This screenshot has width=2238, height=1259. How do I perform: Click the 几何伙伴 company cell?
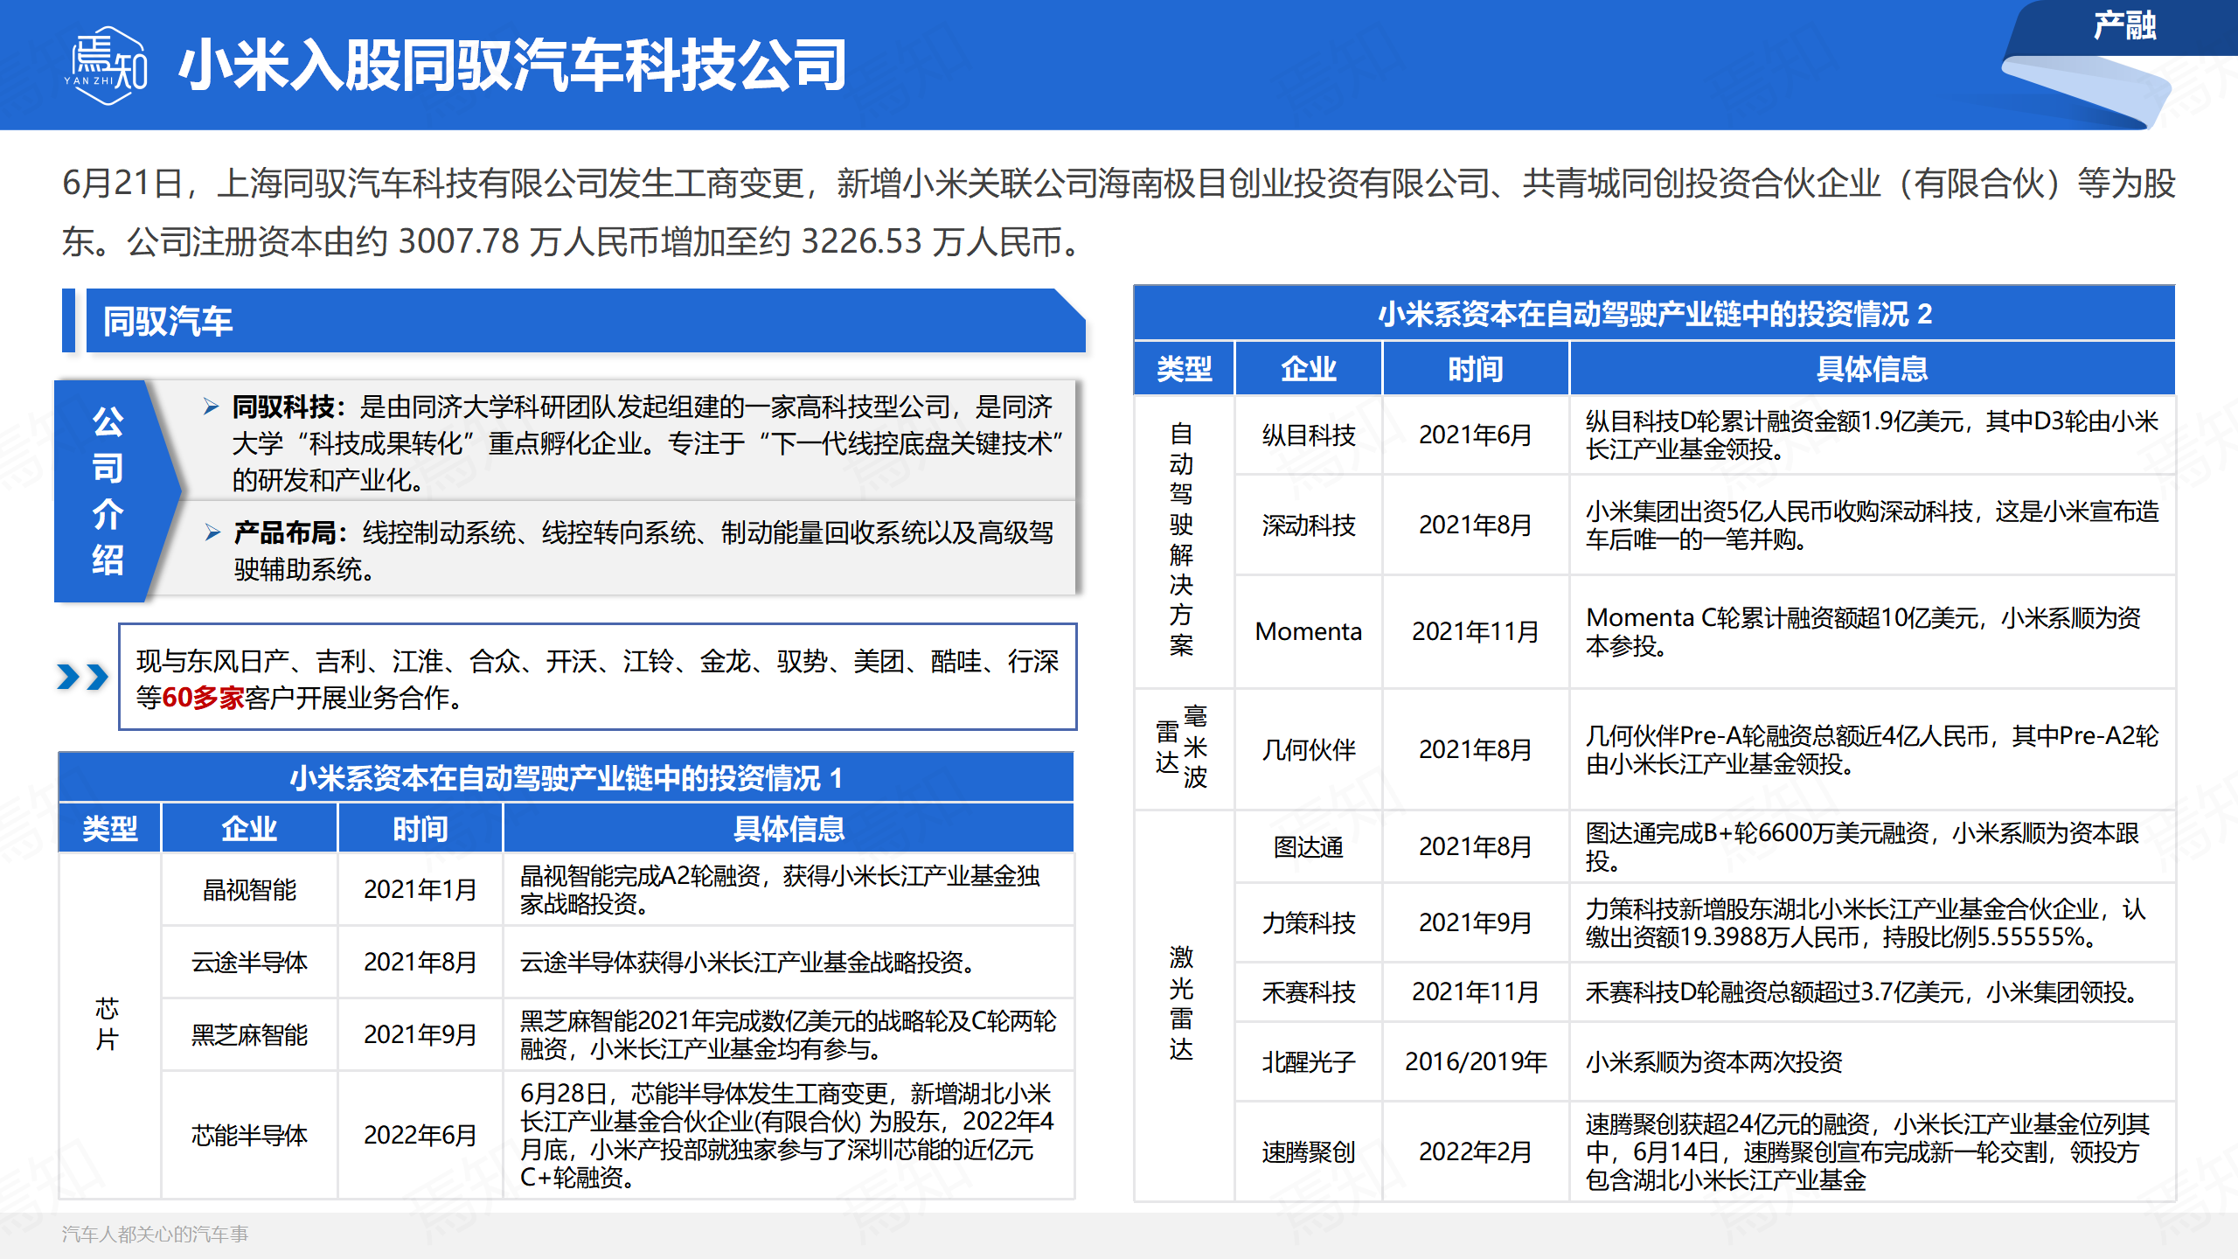[x=1309, y=749]
